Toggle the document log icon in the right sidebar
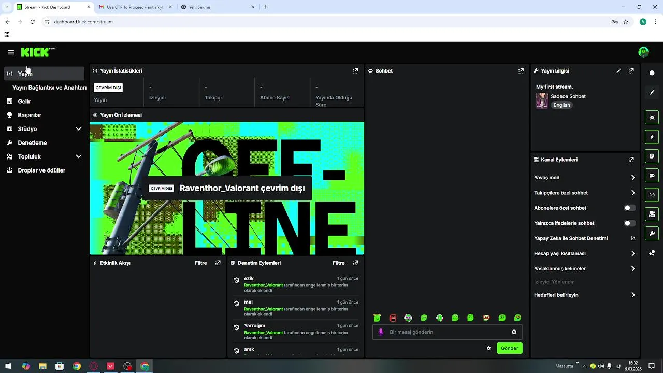 pyautogui.click(x=652, y=156)
